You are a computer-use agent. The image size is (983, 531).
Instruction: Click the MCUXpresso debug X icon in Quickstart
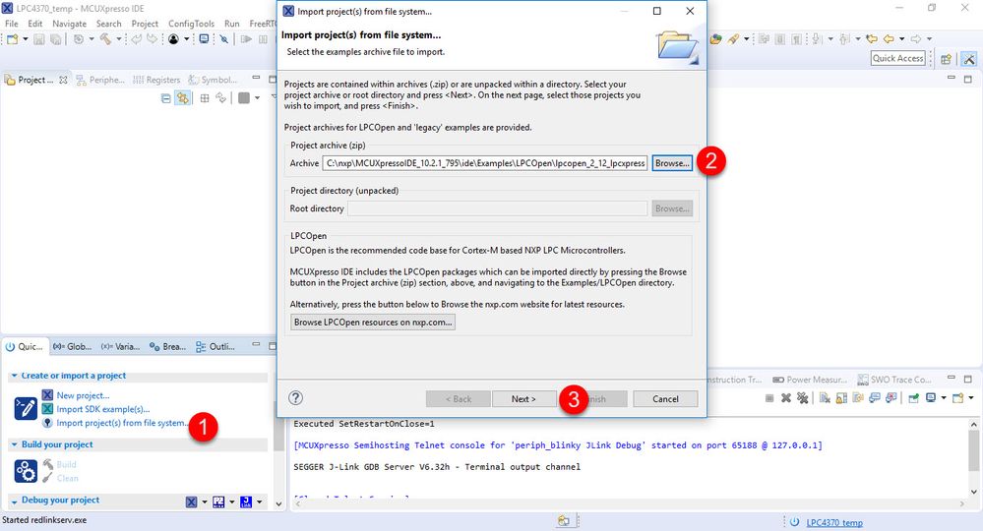click(x=191, y=501)
